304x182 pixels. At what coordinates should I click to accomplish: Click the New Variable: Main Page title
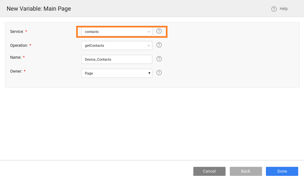click(39, 9)
